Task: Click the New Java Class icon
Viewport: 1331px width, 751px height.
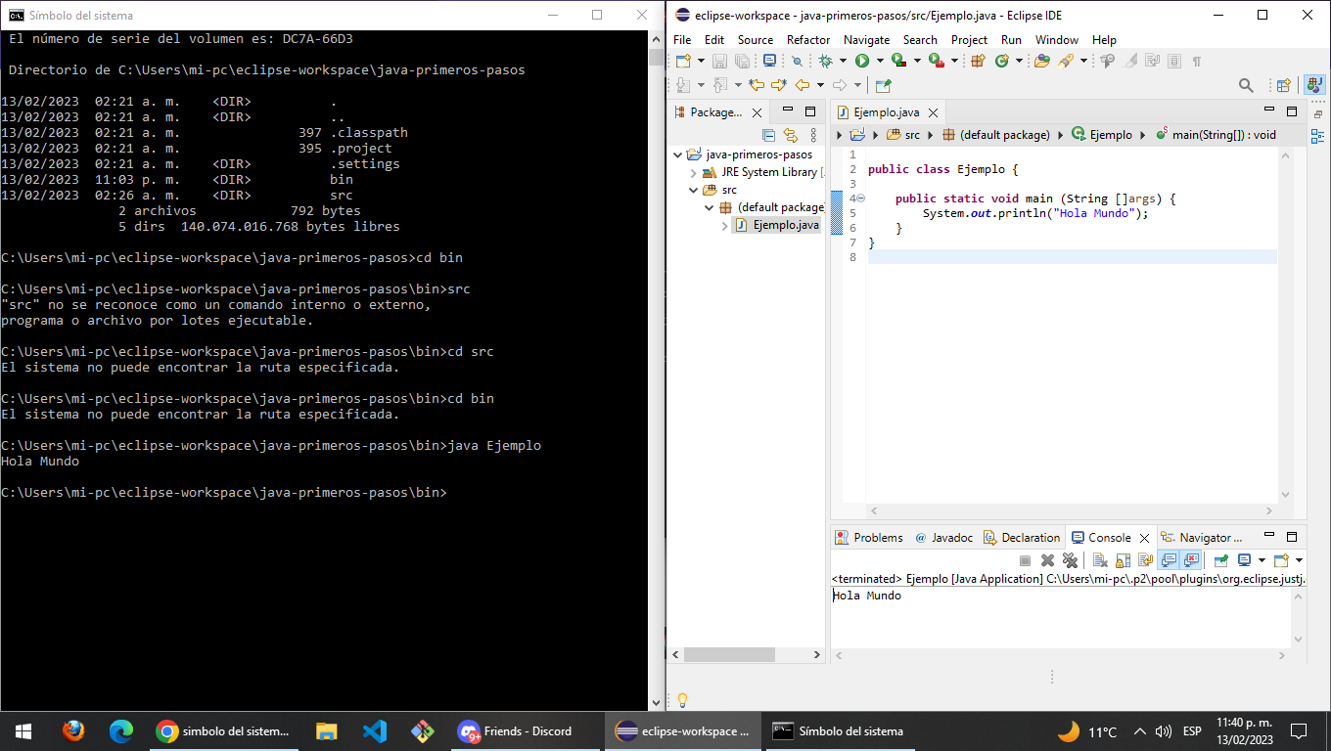Action: [1003, 61]
